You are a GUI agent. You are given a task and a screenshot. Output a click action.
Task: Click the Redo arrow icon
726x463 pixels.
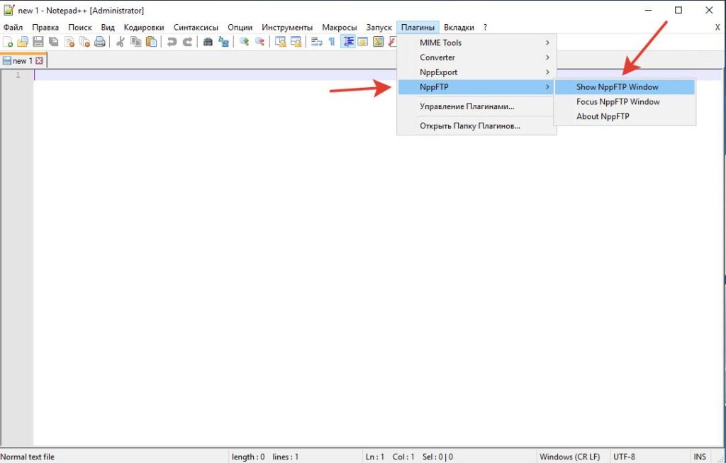[187, 42]
